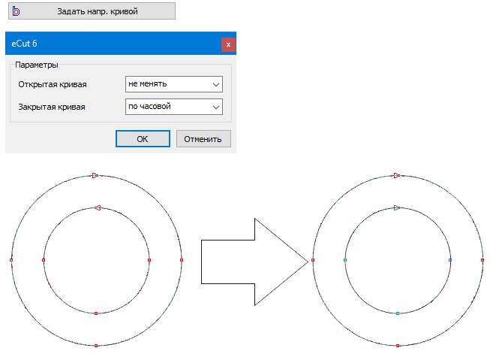Screen dimensions: 490x354
Task: Select the left node of right outer circle
Action: [x=312, y=260]
